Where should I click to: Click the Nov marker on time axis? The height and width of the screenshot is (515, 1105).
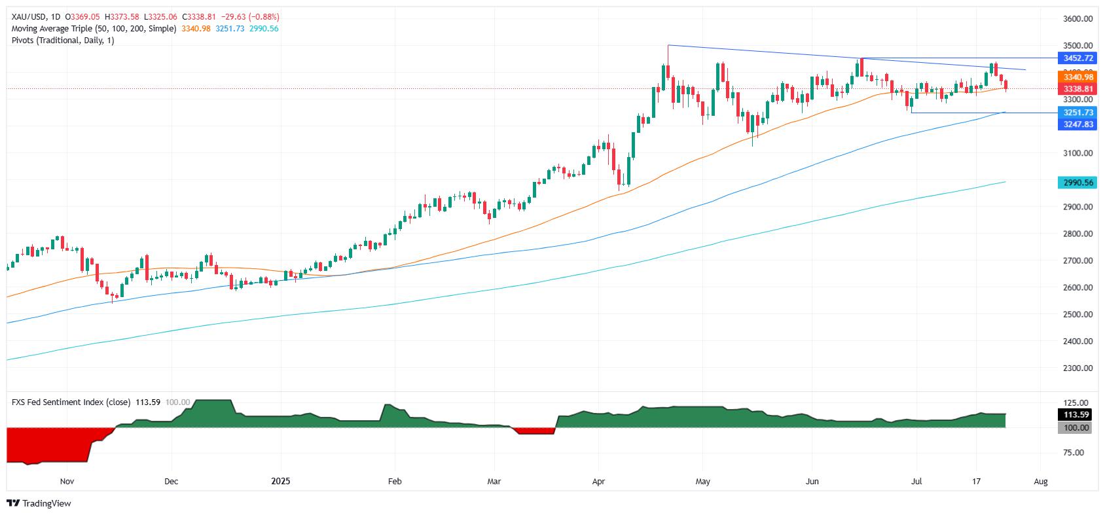click(67, 481)
